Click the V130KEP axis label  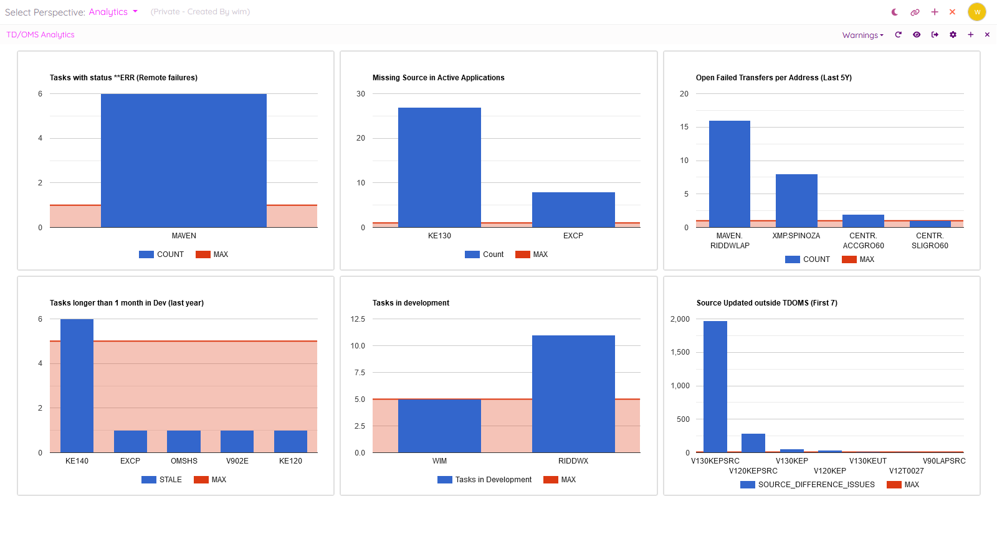pyautogui.click(x=792, y=461)
